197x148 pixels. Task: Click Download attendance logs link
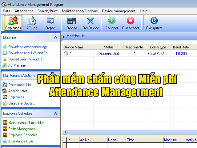coord(28,47)
